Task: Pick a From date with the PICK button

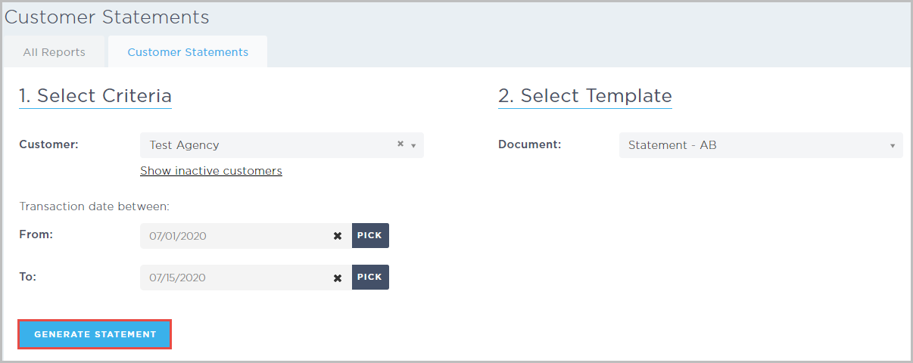Action: point(370,235)
